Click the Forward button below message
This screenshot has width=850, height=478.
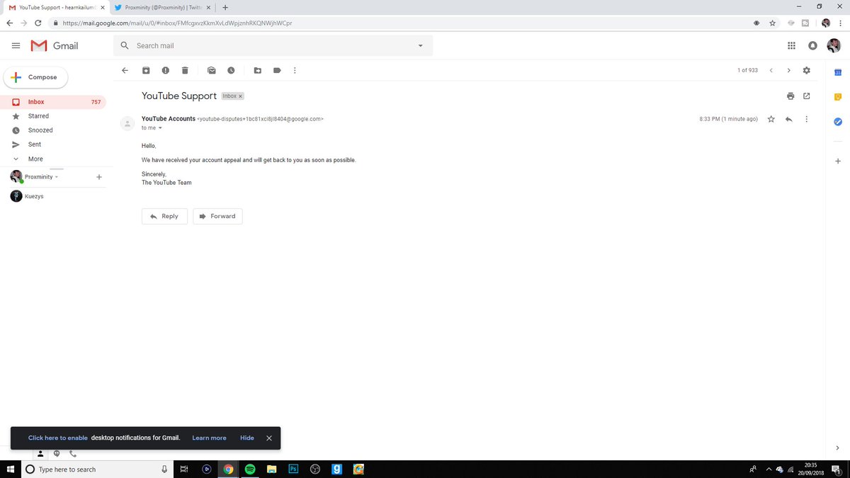click(x=217, y=216)
